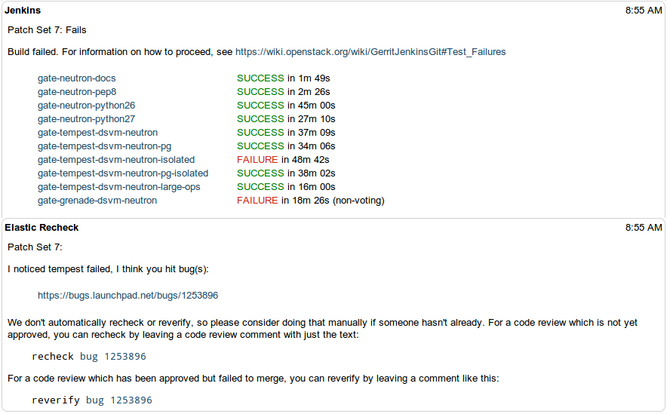Open the gate-tempest-dsvm-neutron-pg job link
This screenshot has width=667, height=414.
point(105,146)
